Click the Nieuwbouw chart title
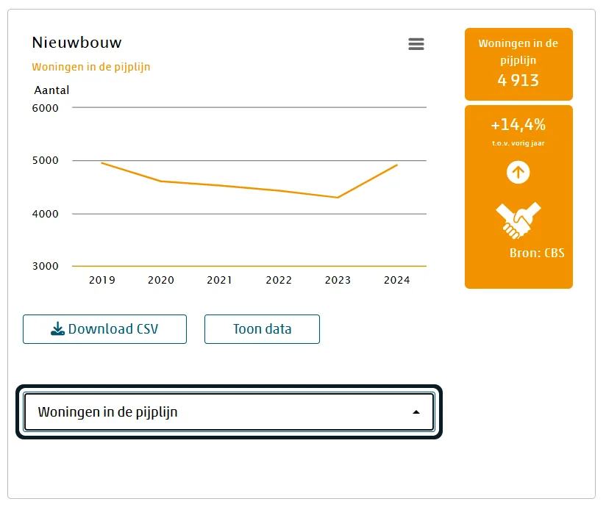The height and width of the screenshot is (507, 606). click(77, 43)
